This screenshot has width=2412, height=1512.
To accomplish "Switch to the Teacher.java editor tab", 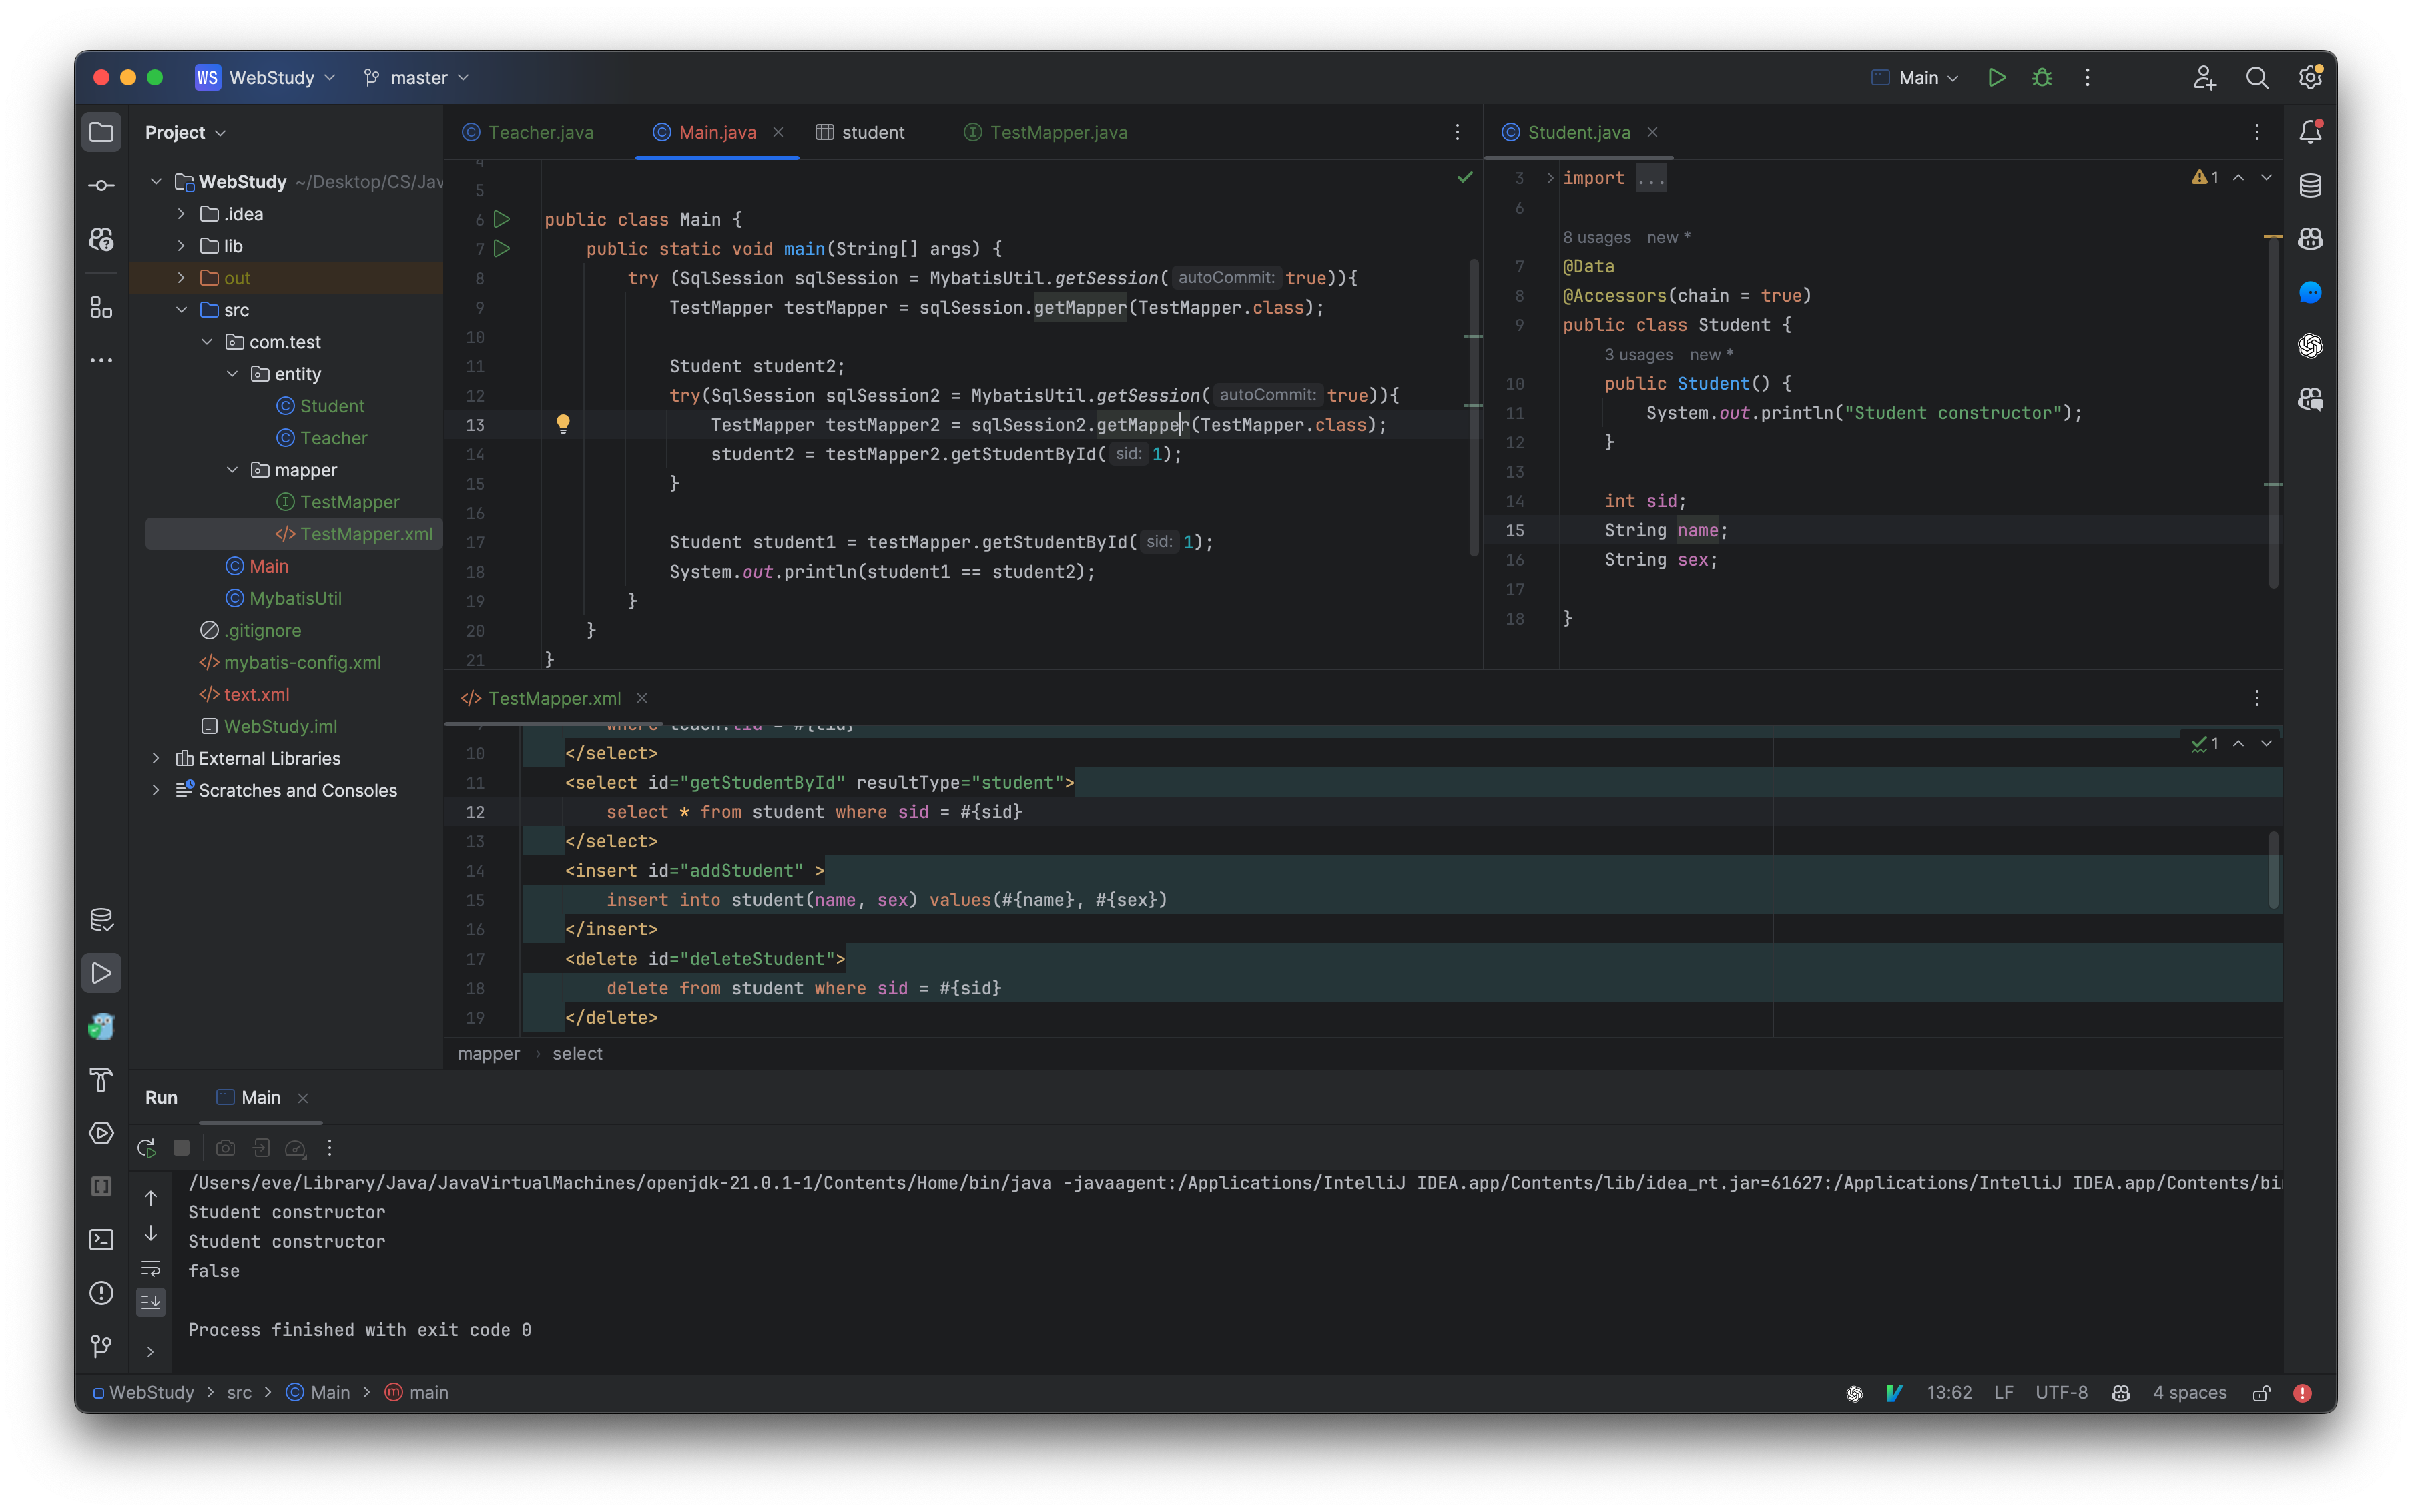I will (541, 131).
